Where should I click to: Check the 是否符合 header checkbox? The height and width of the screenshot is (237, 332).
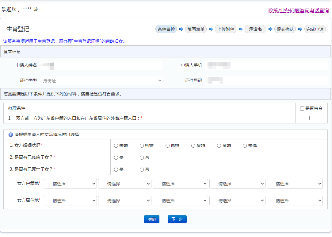(302, 108)
